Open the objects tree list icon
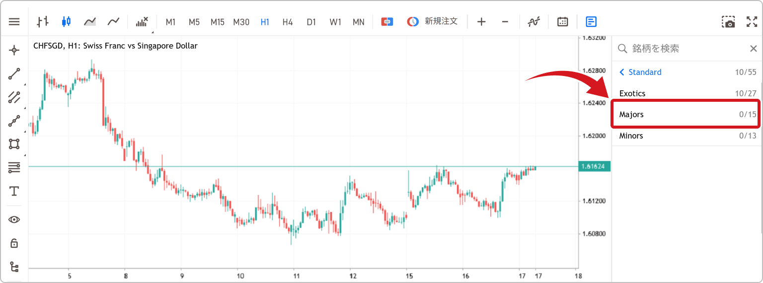Viewport: 763px width, 283px height. tap(14, 267)
